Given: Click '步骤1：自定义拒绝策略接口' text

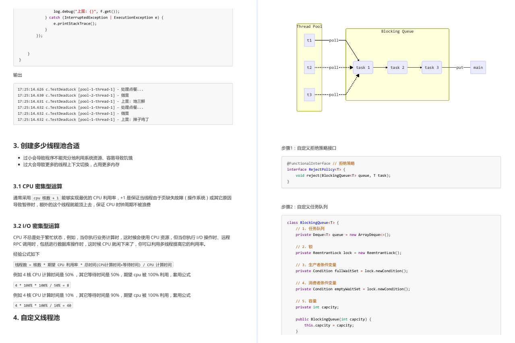Looking at the screenshot, I should [309, 148].
